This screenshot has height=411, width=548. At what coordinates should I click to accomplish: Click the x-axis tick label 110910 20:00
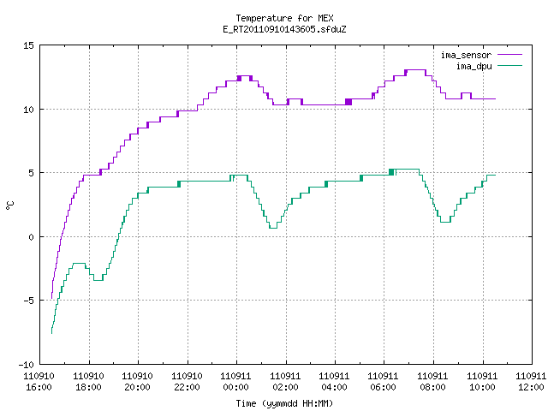click(x=137, y=382)
